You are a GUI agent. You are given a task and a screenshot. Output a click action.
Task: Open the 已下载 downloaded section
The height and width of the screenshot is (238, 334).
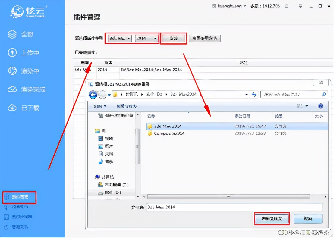pyautogui.click(x=24, y=108)
